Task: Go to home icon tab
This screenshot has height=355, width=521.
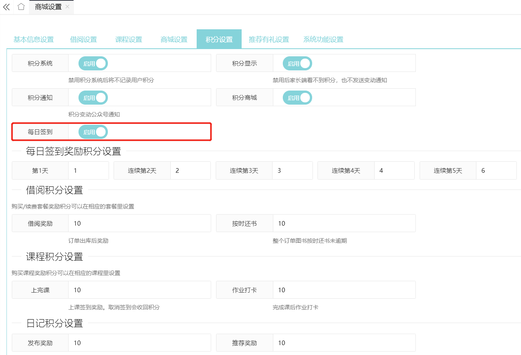Action: (x=21, y=7)
